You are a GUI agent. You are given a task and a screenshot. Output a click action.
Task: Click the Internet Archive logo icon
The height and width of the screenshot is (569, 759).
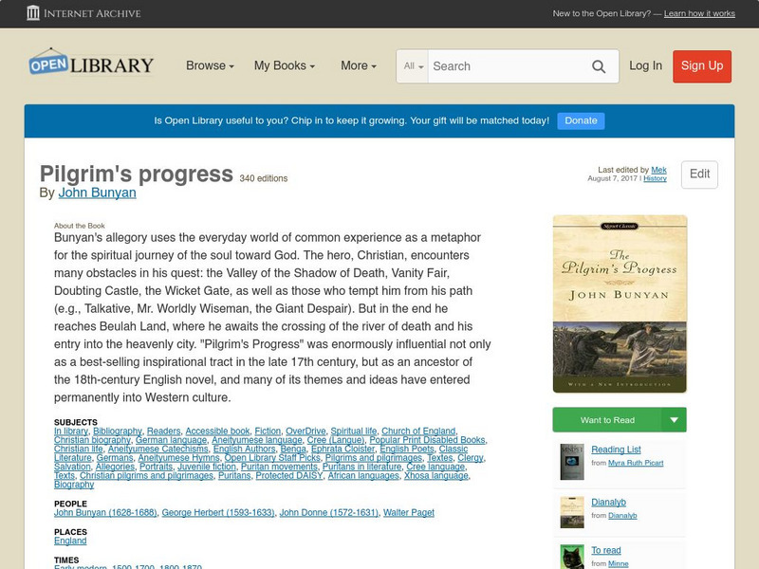pos(33,13)
